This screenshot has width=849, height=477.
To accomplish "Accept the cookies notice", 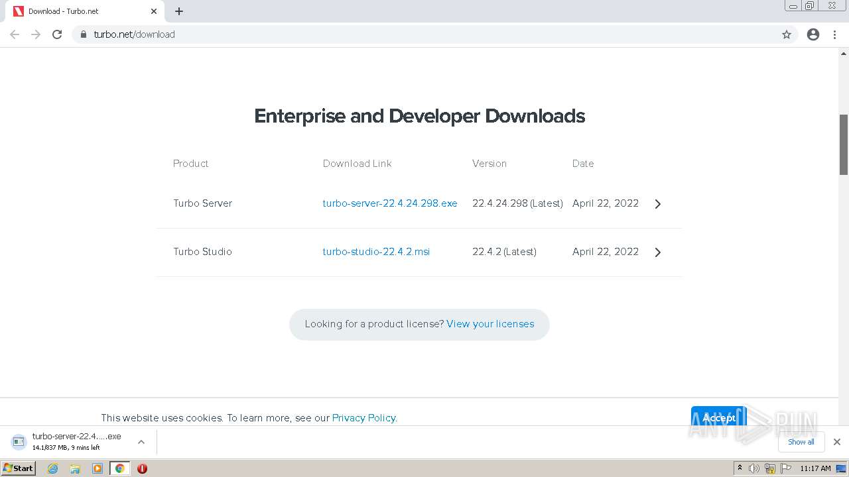I will pos(718,417).
